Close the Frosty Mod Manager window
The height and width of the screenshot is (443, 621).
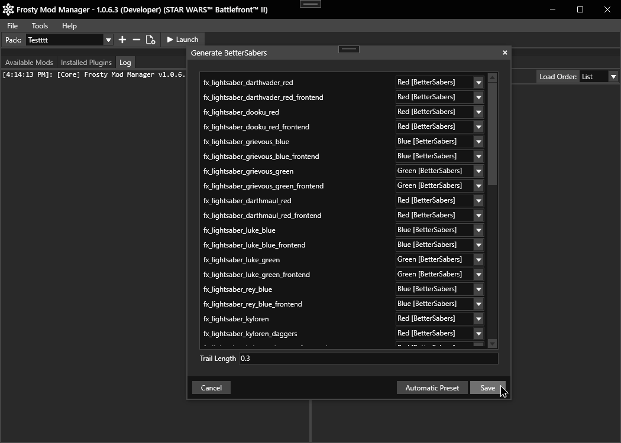(x=607, y=9)
